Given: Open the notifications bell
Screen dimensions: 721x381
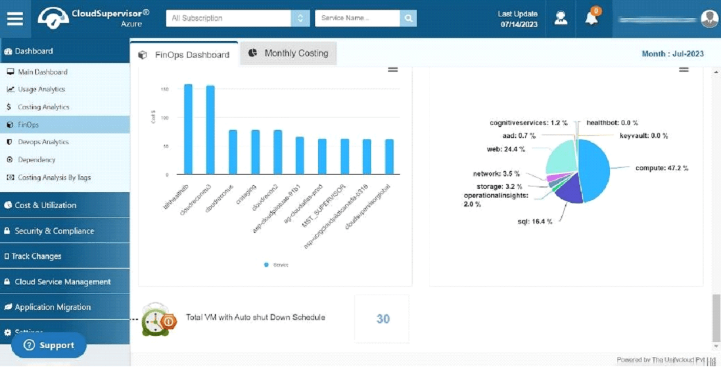Looking at the screenshot, I should coord(592,18).
